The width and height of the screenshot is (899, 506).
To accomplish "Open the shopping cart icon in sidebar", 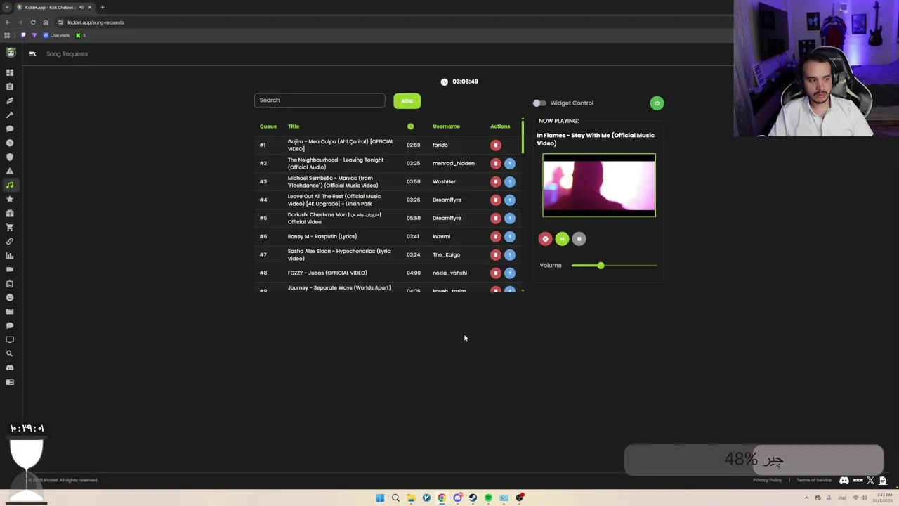I will click(10, 227).
